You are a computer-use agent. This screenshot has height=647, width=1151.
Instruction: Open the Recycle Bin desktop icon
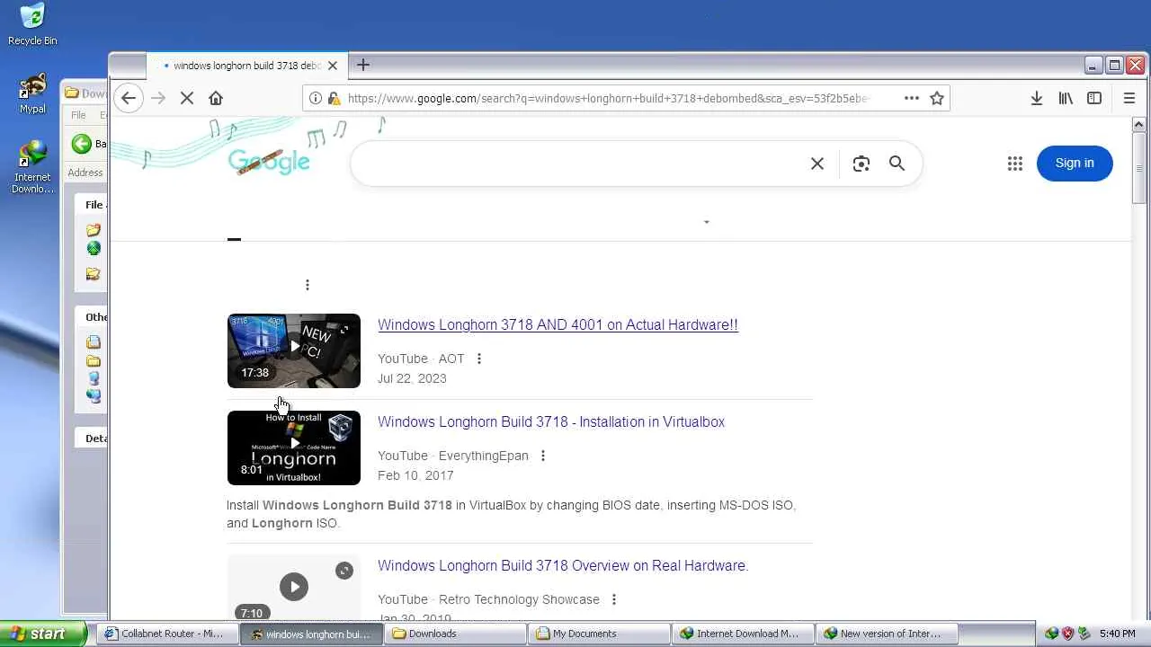coord(32,24)
